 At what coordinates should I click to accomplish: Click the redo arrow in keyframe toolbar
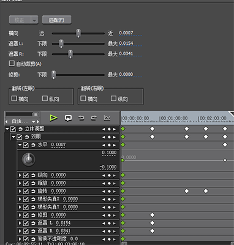pyautogui.click(x=94, y=118)
